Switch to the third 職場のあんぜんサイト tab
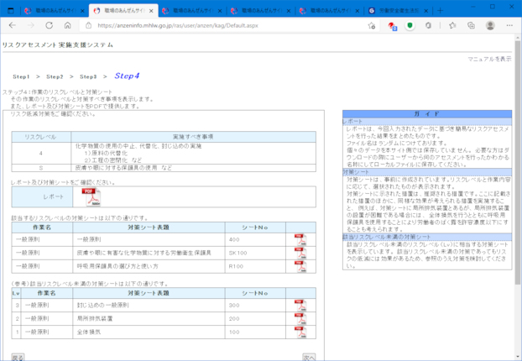This screenshot has width=522, height=361. 192,11
